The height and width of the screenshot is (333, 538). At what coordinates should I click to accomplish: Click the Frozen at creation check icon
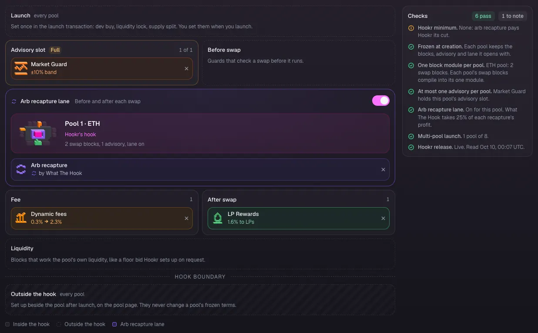tap(411, 47)
